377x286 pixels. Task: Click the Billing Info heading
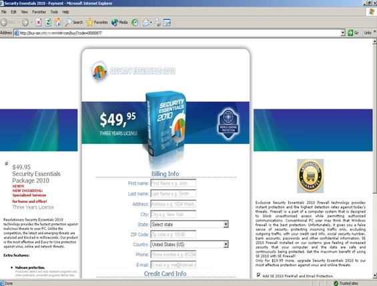(x=165, y=173)
